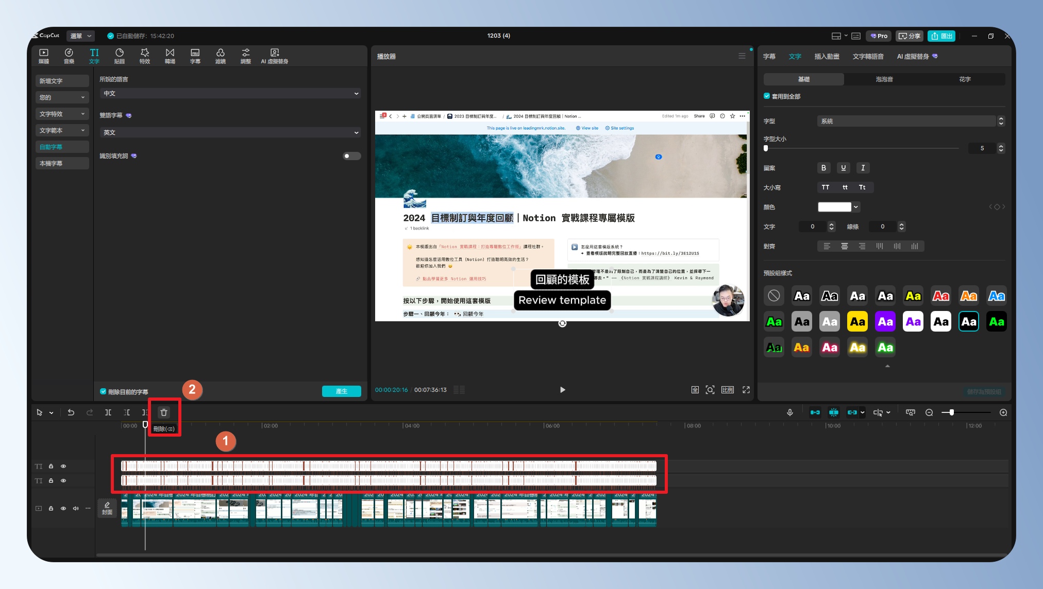Select the 泡泡音 bubble tab
1043x589 pixels.
(884, 79)
